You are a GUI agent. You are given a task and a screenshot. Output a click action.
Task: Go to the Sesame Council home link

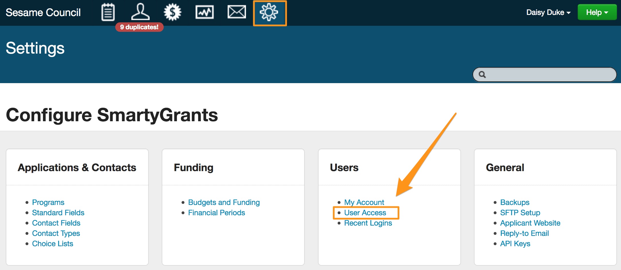point(43,13)
